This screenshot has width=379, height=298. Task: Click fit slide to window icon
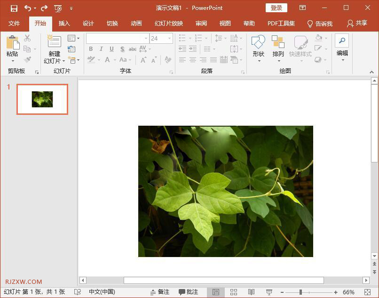click(x=367, y=292)
